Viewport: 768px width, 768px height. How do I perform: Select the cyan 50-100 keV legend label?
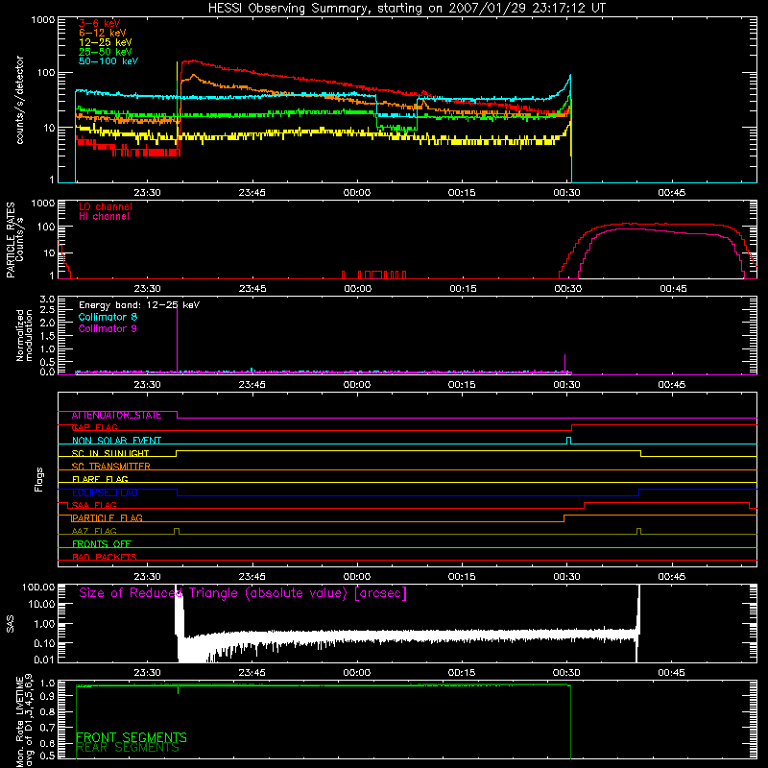(x=108, y=61)
